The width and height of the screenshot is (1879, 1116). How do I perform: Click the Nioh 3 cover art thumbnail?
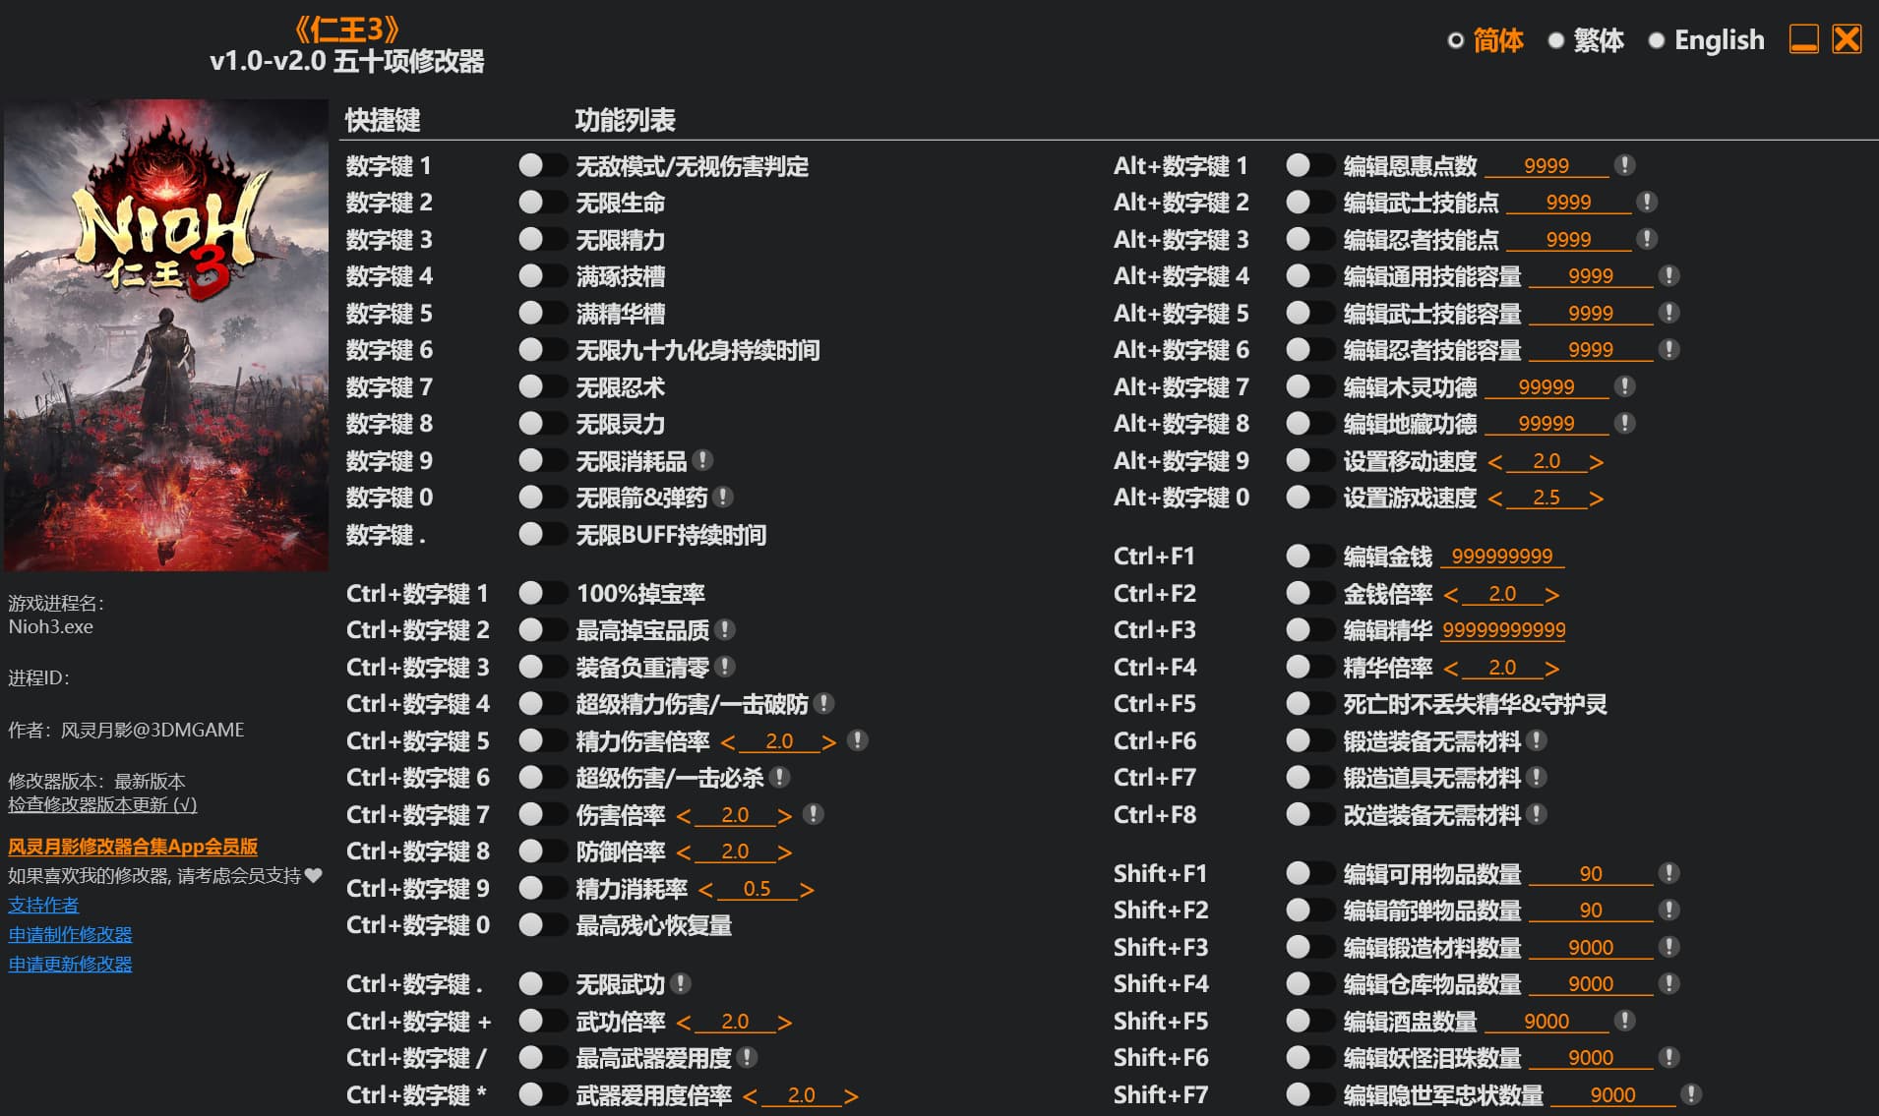tap(166, 335)
